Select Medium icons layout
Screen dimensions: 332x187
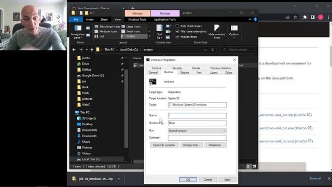coord(106,31)
